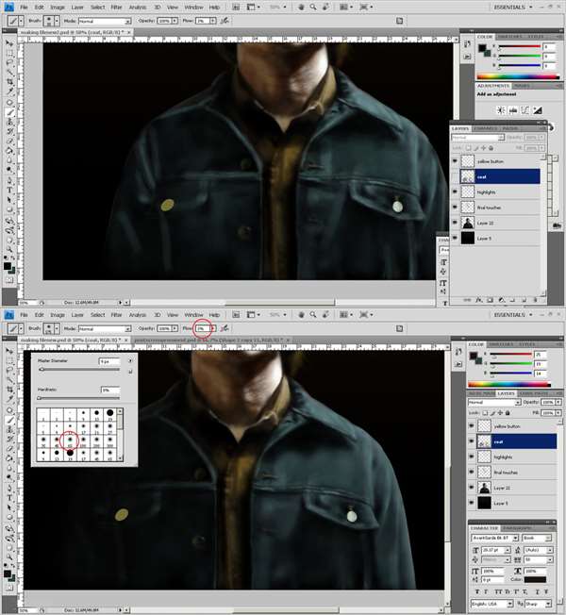Open the Filter menu in the top window

click(116, 7)
